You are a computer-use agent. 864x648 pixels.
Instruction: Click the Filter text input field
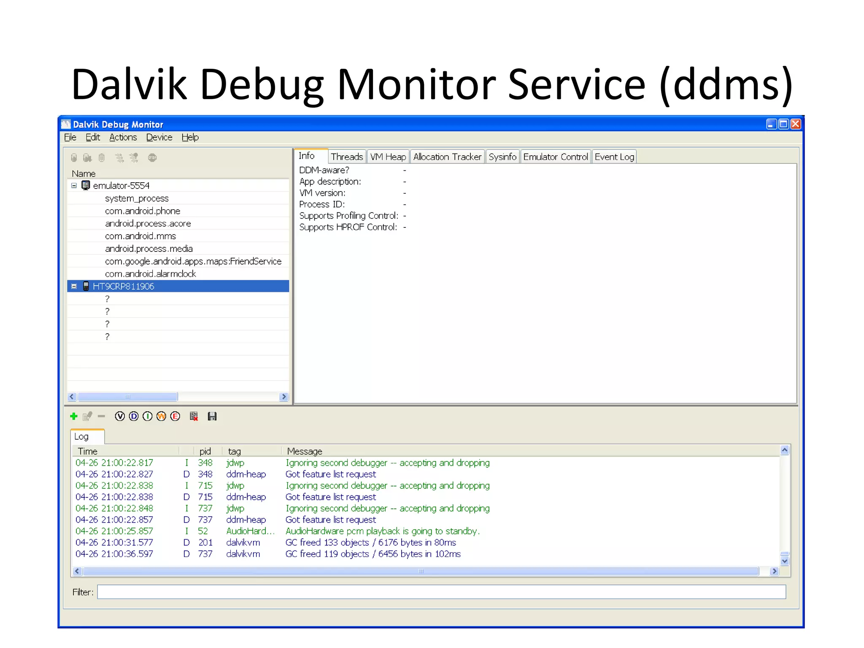[x=441, y=592]
